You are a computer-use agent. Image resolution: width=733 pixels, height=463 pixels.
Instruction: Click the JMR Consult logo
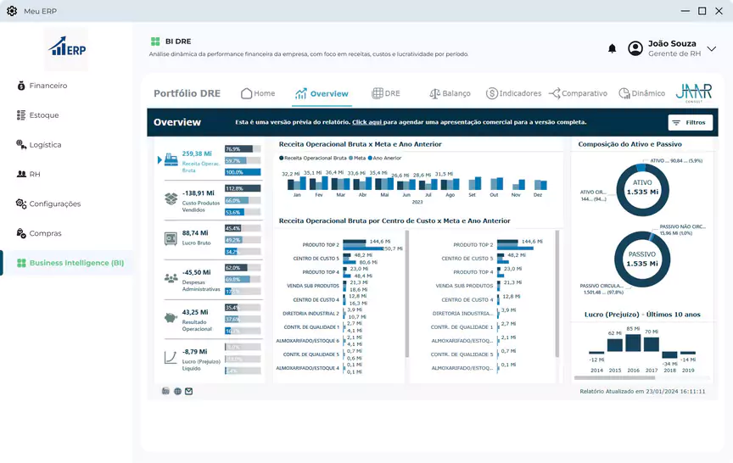pyautogui.click(x=694, y=93)
